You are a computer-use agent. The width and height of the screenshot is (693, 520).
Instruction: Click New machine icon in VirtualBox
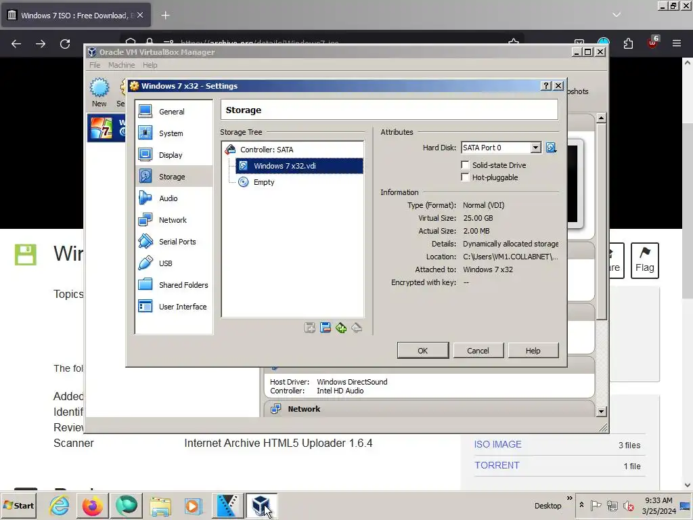tap(99, 92)
